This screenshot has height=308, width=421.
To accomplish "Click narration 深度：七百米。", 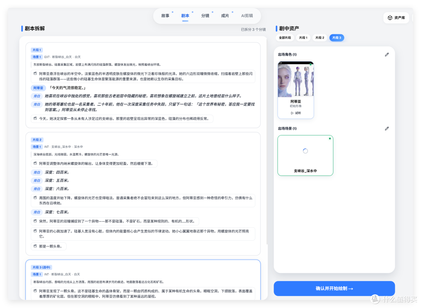I will tap(57, 212).
